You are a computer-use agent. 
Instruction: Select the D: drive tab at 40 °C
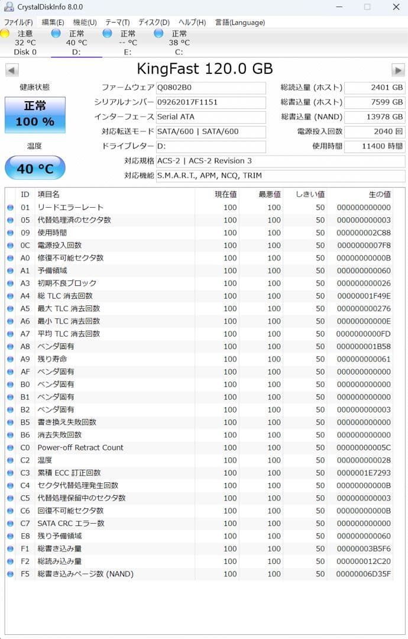pyautogui.click(x=76, y=43)
